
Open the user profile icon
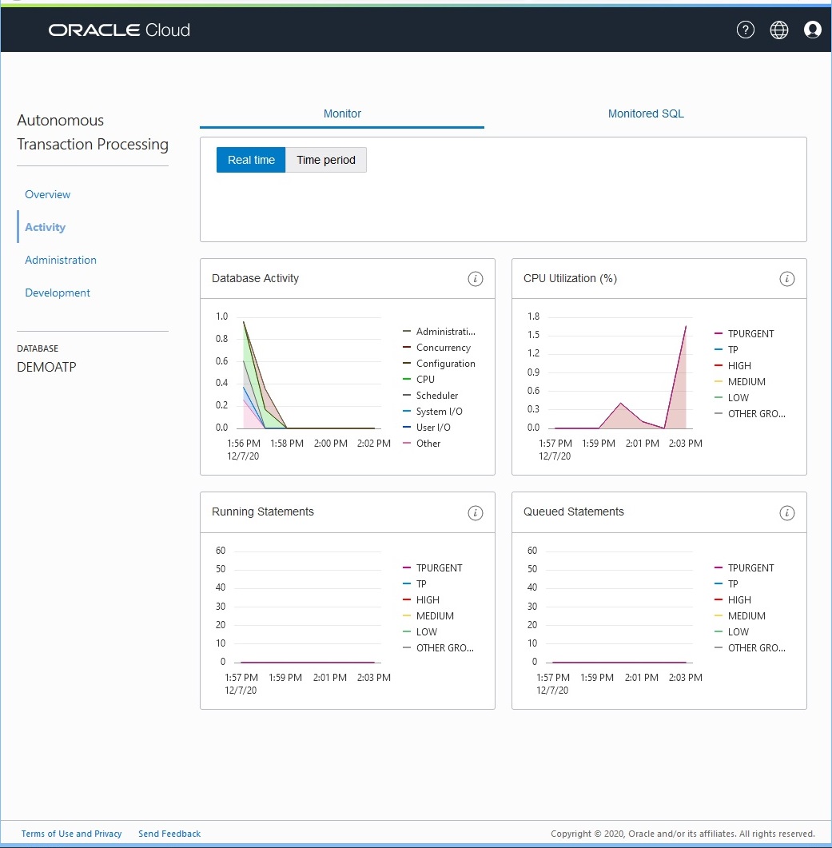pyautogui.click(x=813, y=30)
